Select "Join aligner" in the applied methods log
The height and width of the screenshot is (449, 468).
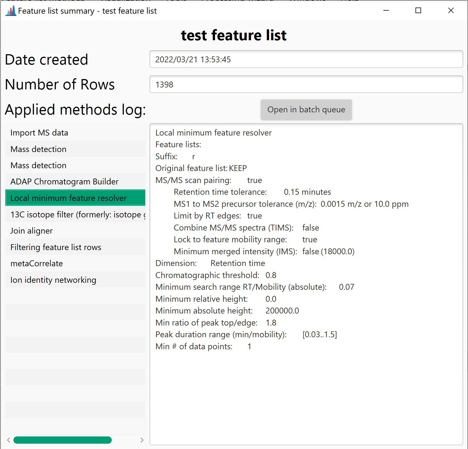[31, 231]
